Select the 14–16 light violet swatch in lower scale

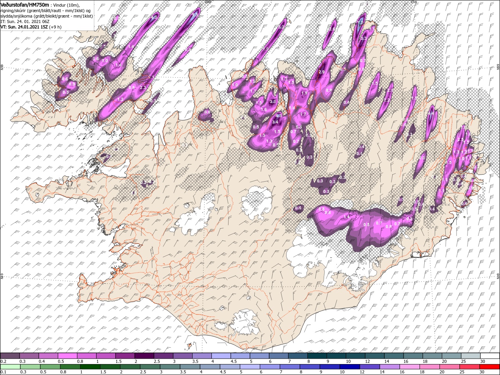point(390,367)
